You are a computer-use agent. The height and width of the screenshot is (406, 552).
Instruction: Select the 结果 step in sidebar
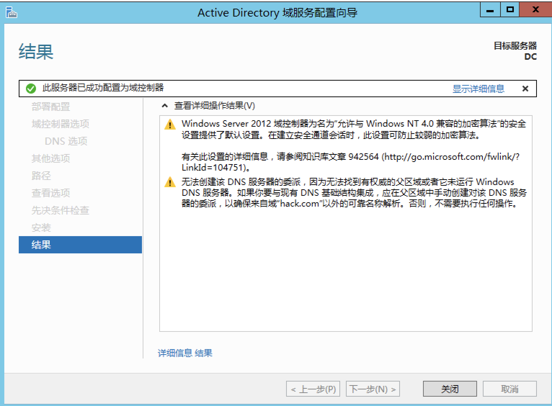pos(80,245)
